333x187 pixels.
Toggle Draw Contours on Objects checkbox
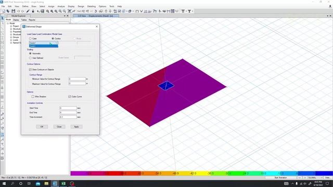coord(30,70)
